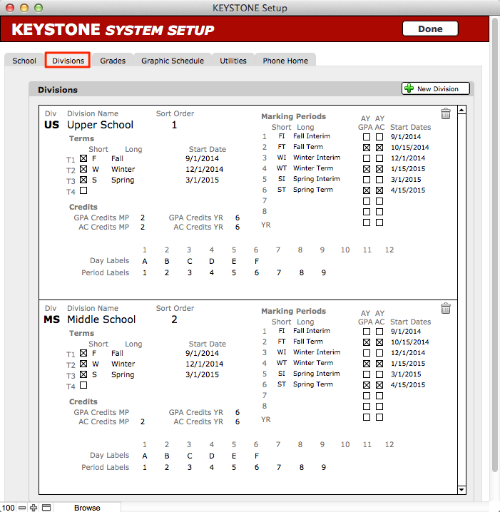Click the window's vertical scrollbar
500x512 pixels.
click(x=494, y=214)
